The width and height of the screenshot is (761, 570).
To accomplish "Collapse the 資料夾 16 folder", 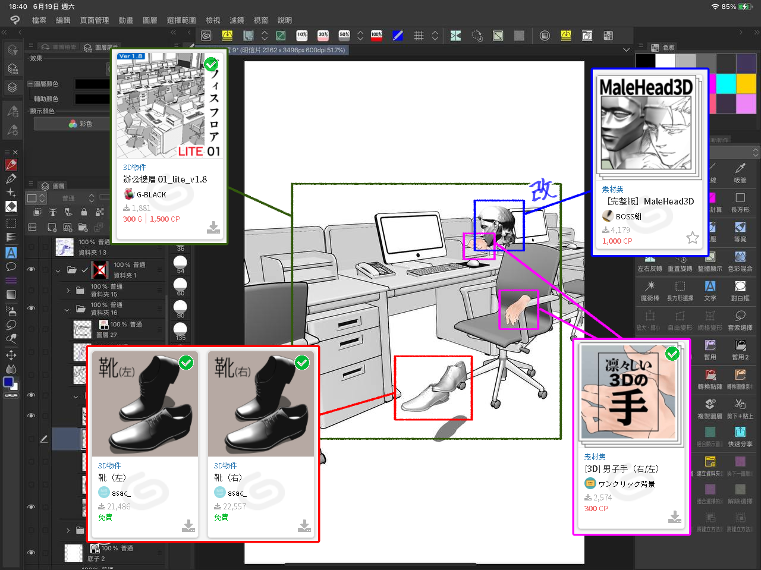I will click(x=67, y=309).
